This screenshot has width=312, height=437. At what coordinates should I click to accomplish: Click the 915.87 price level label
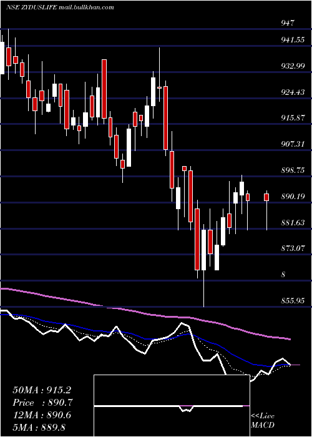(293, 118)
